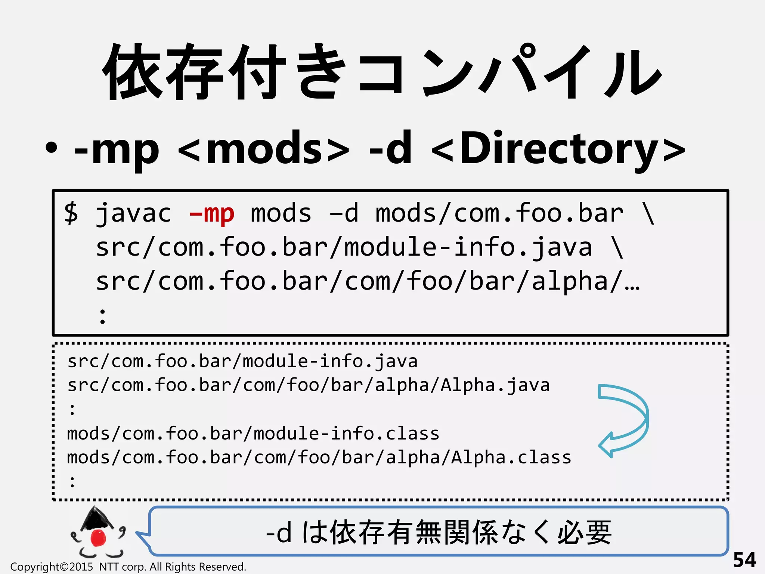Click listing row src/com.foo.bar/com/foo/bar/alpha/Alpha.java
The width and height of the screenshot is (765, 574).
coord(309,385)
